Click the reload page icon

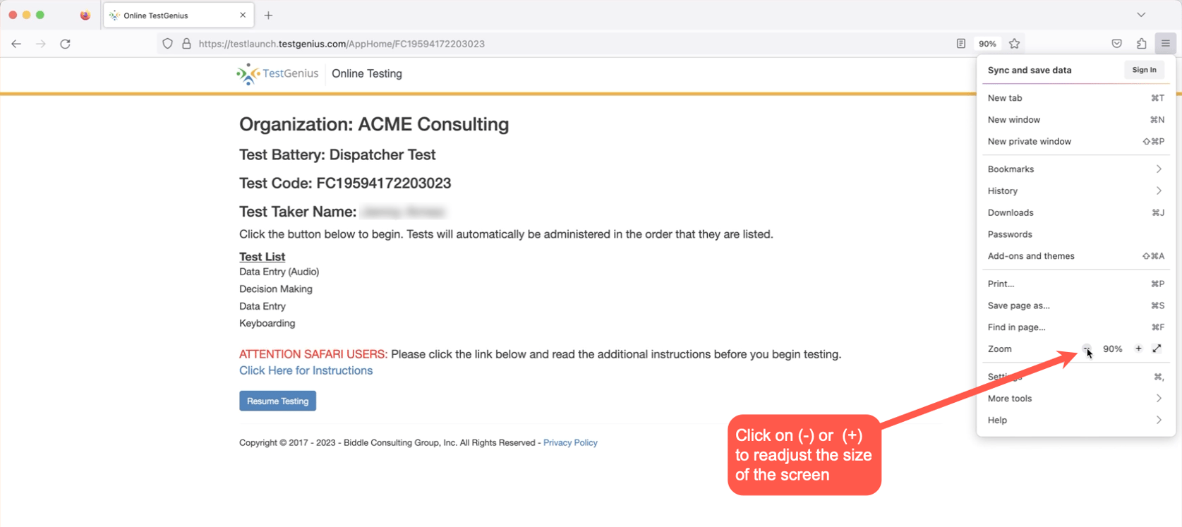[65, 44]
